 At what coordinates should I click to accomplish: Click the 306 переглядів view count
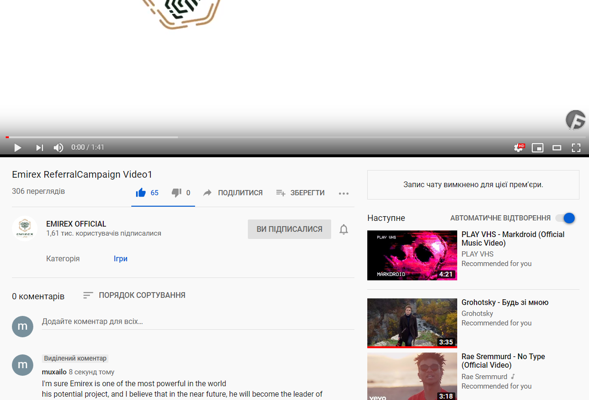pyautogui.click(x=39, y=191)
